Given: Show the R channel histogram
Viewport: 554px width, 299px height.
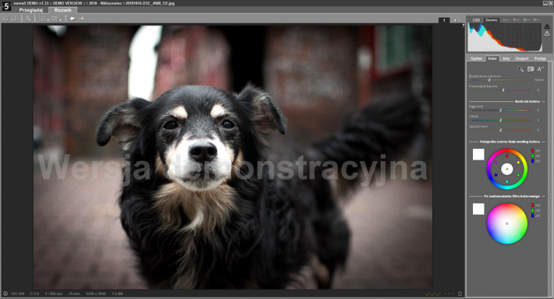Looking at the screenshot, I should (517, 20).
